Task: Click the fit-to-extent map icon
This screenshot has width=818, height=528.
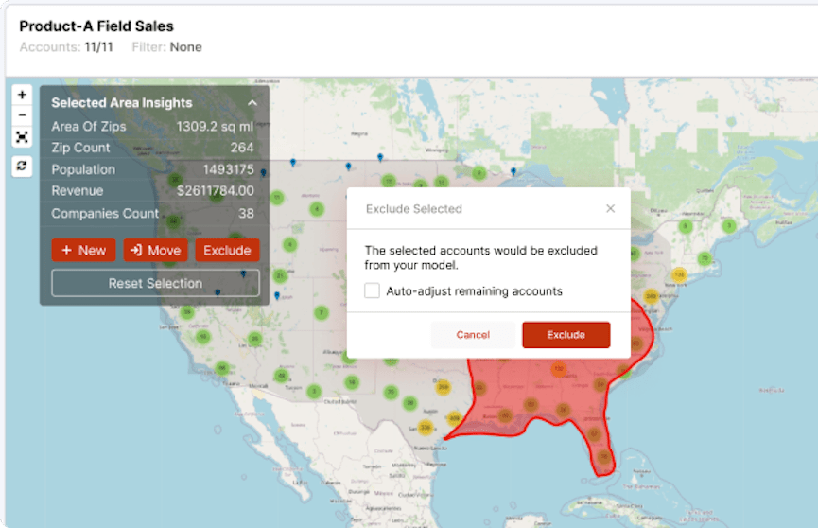Action: (22, 137)
